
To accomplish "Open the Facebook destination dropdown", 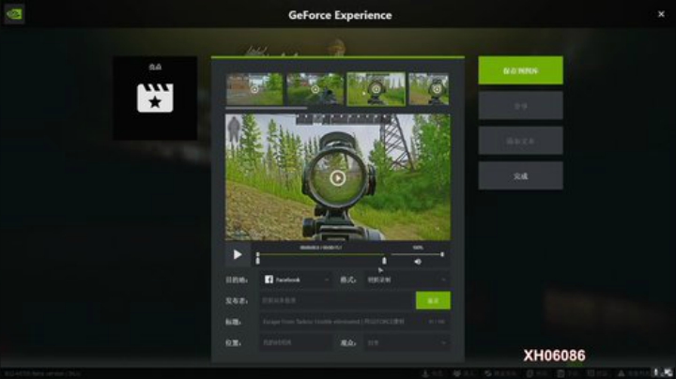I will click(x=297, y=280).
